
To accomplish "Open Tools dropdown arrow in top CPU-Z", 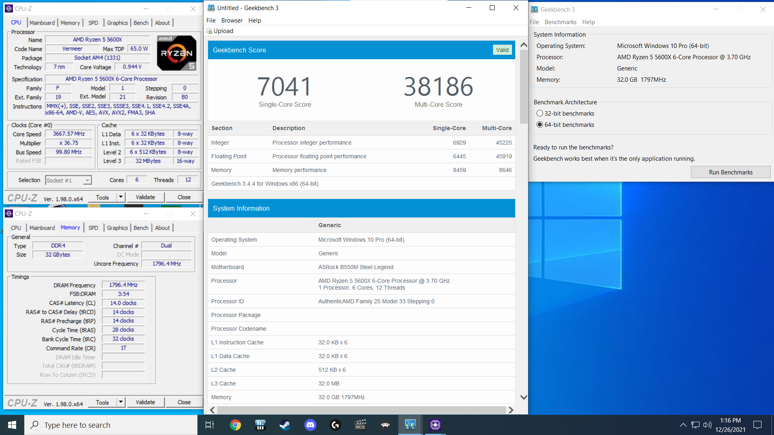I will 121,197.
